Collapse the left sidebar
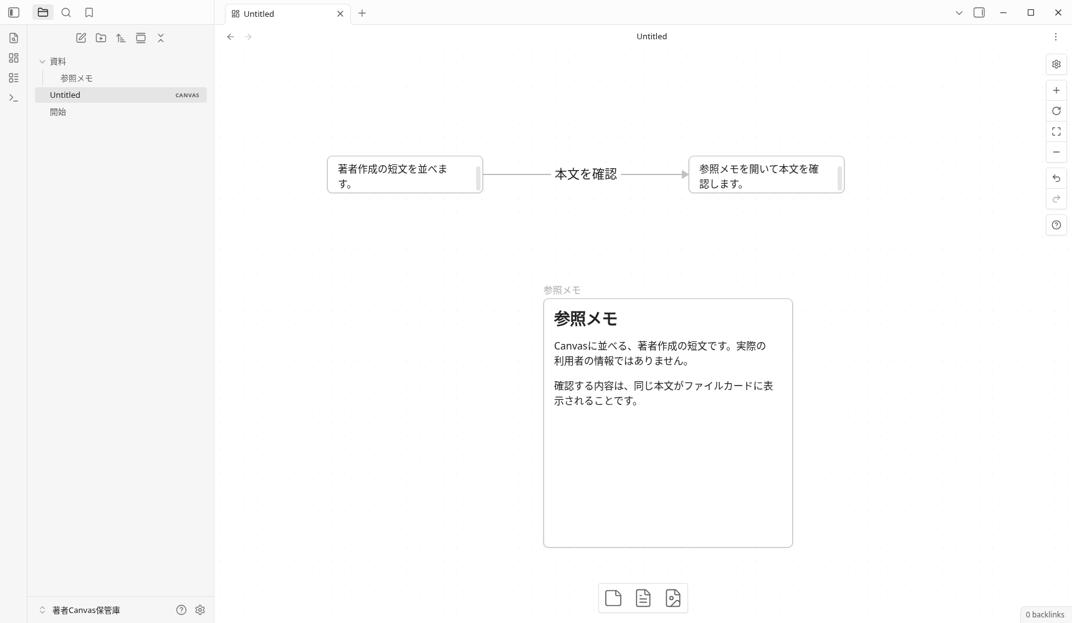This screenshot has width=1072, height=623. pos(14,12)
